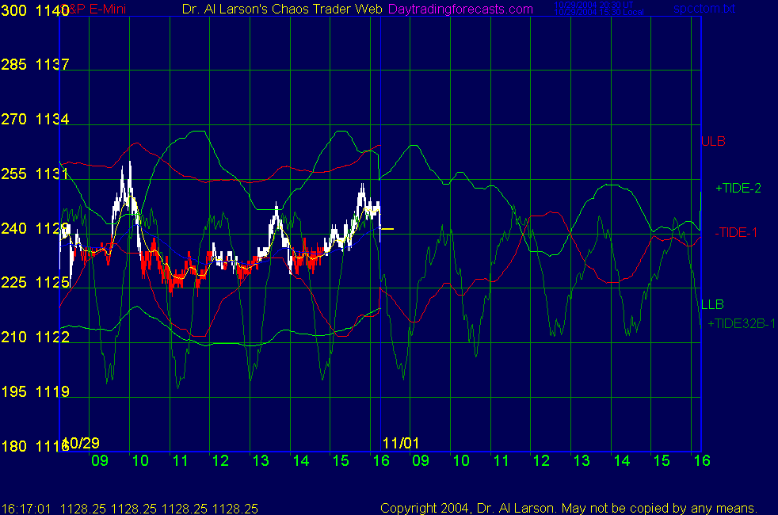
Task: Select the +TIDE32B-1 legend label
Action: click(742, 323)
